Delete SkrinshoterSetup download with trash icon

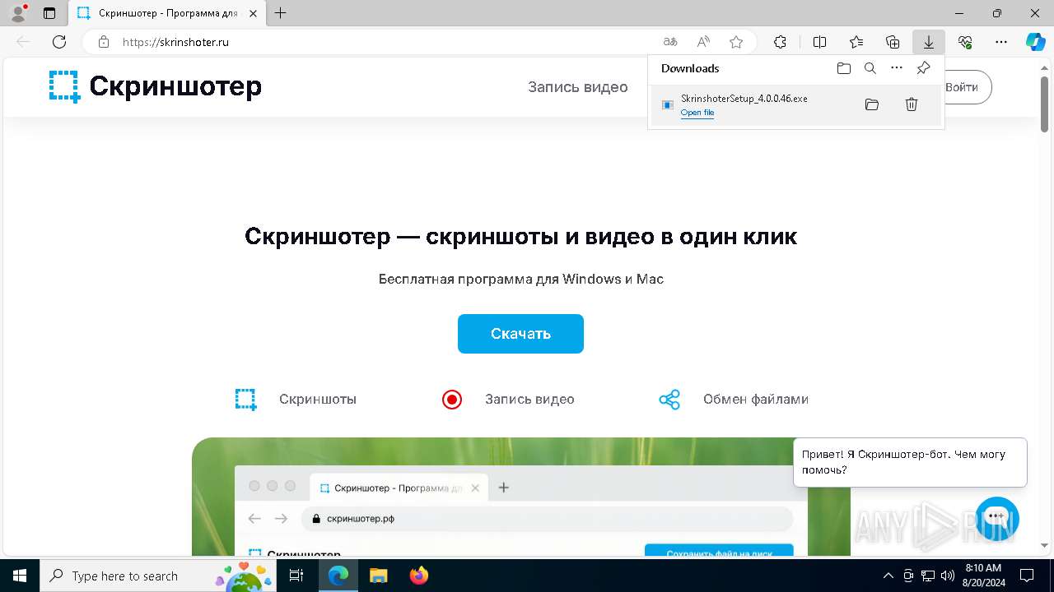tap(912, 104)
